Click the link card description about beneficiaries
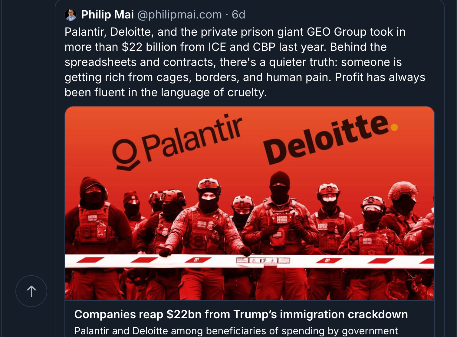Screen dimensions: 457x337 coord(236,331)
